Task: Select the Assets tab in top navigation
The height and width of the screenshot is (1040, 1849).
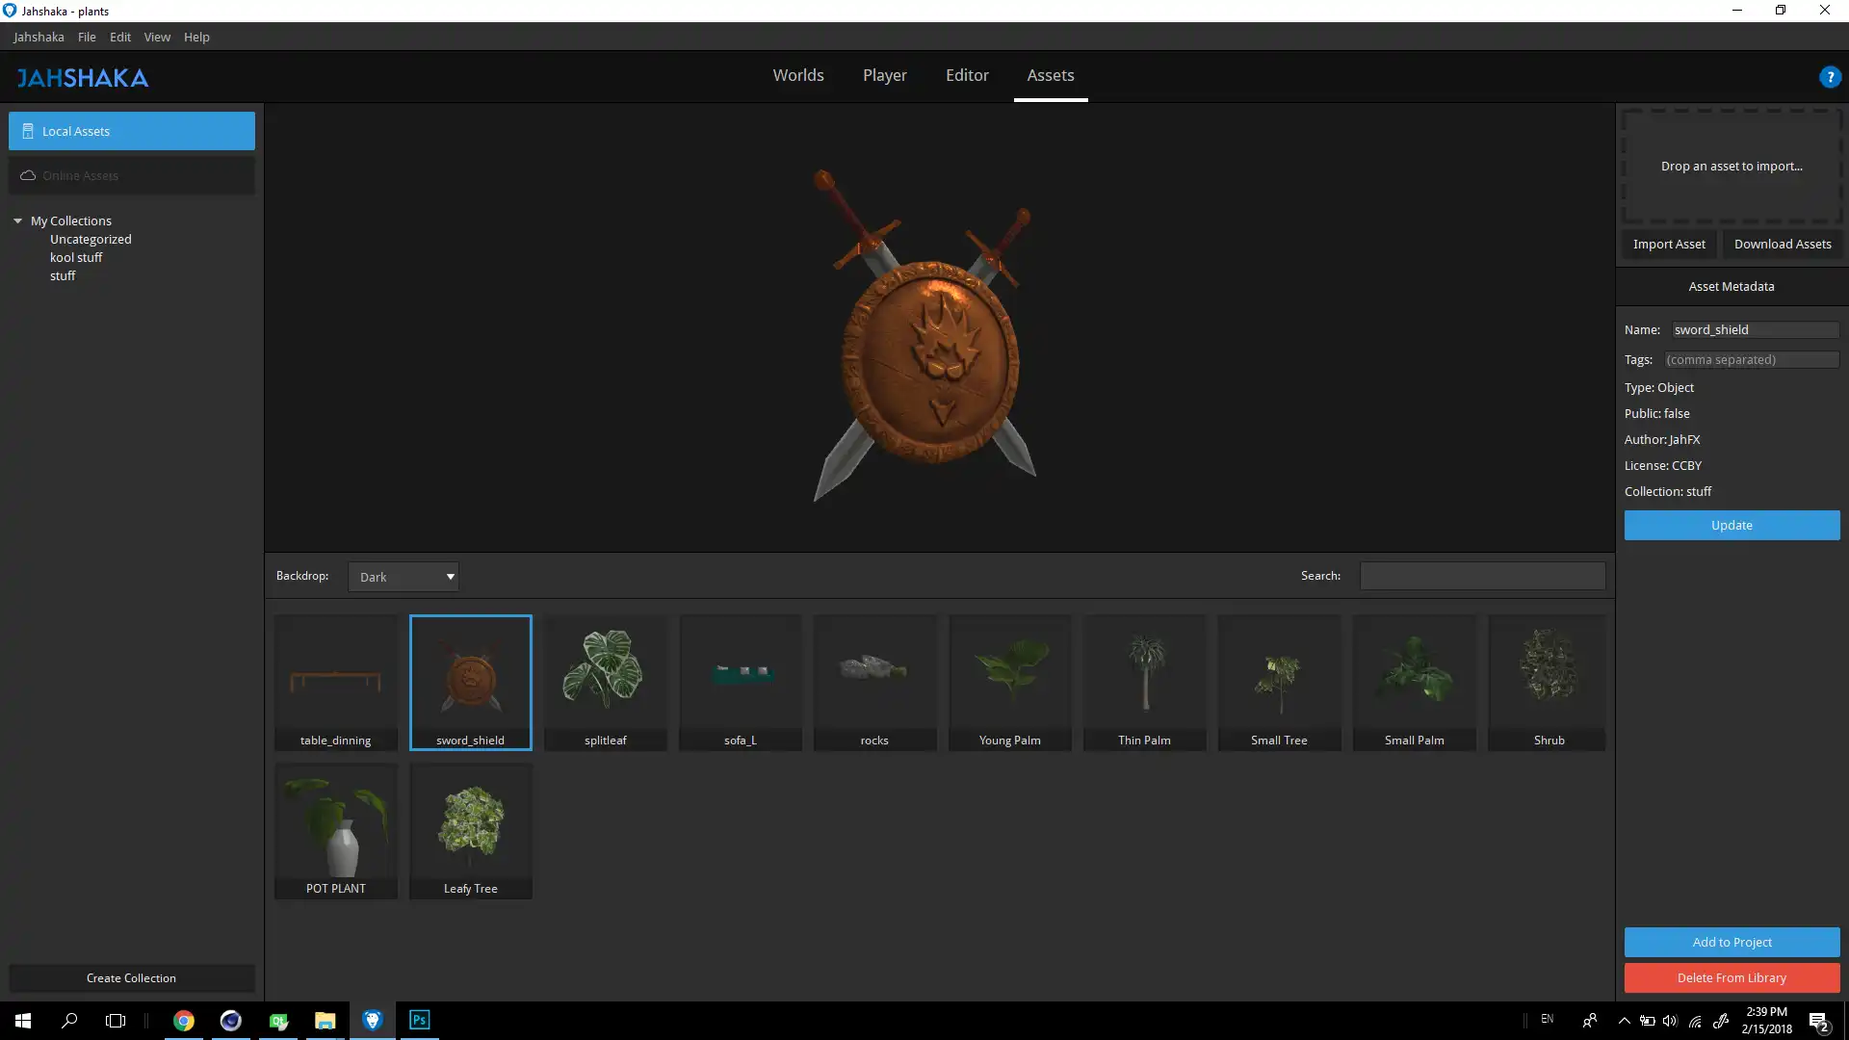Action: 1051,75
